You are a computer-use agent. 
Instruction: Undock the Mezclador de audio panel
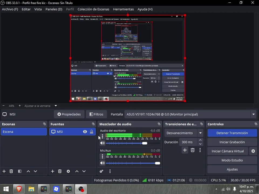tap(159, 124)
